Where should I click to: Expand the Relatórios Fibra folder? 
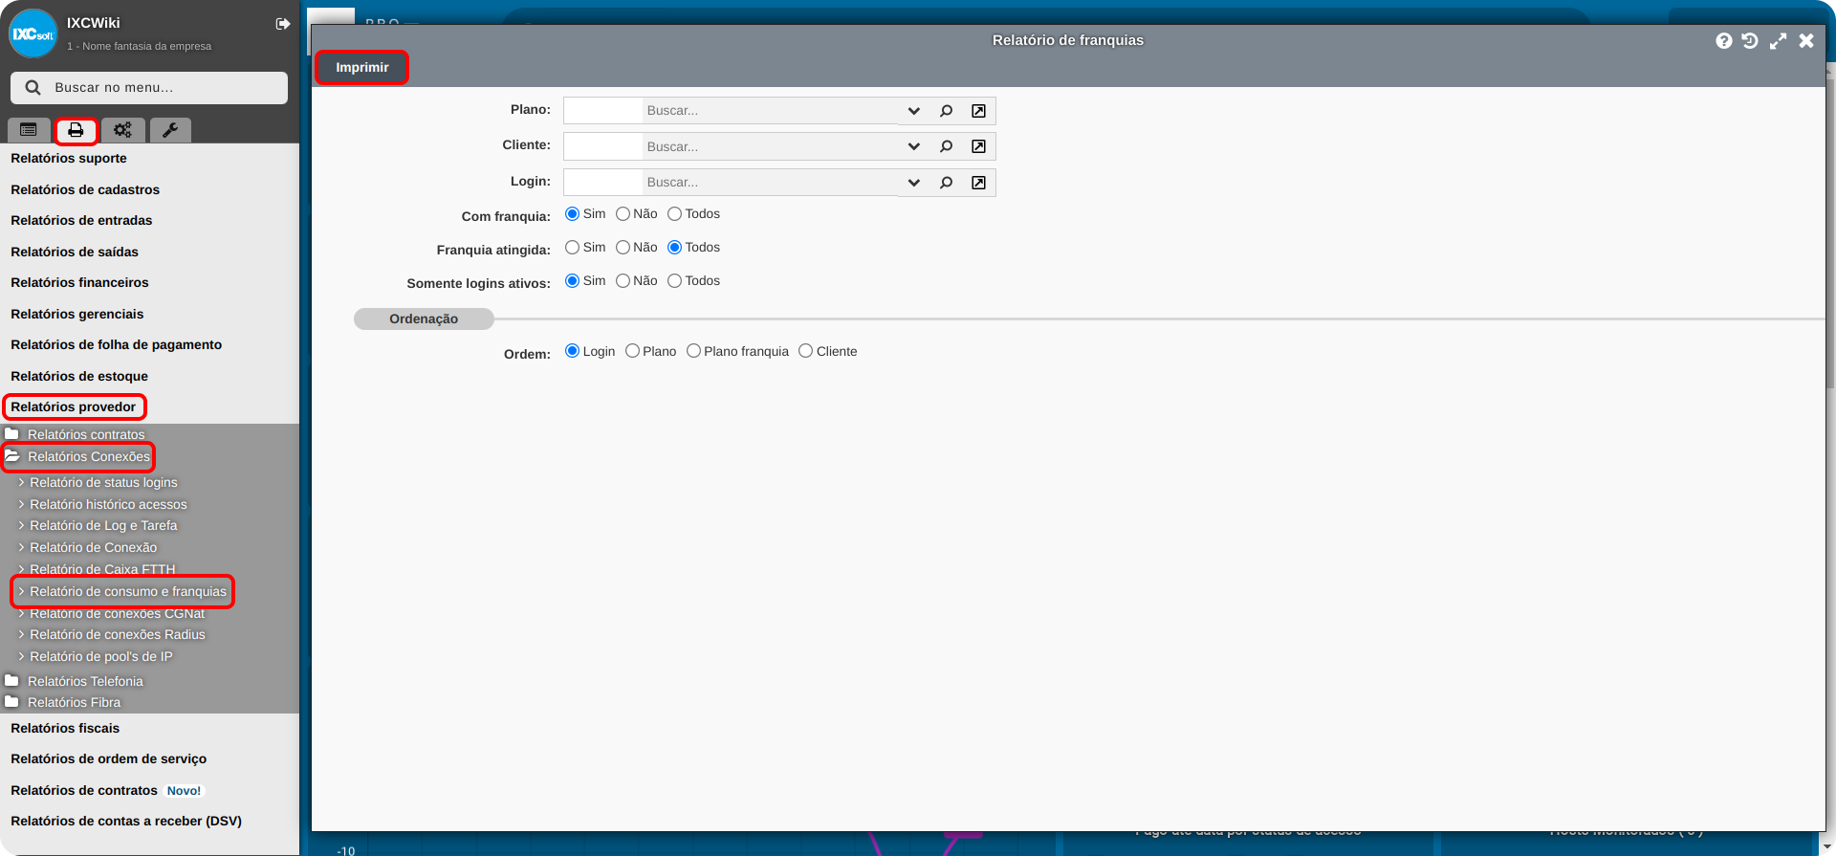(x=74, y=703)
